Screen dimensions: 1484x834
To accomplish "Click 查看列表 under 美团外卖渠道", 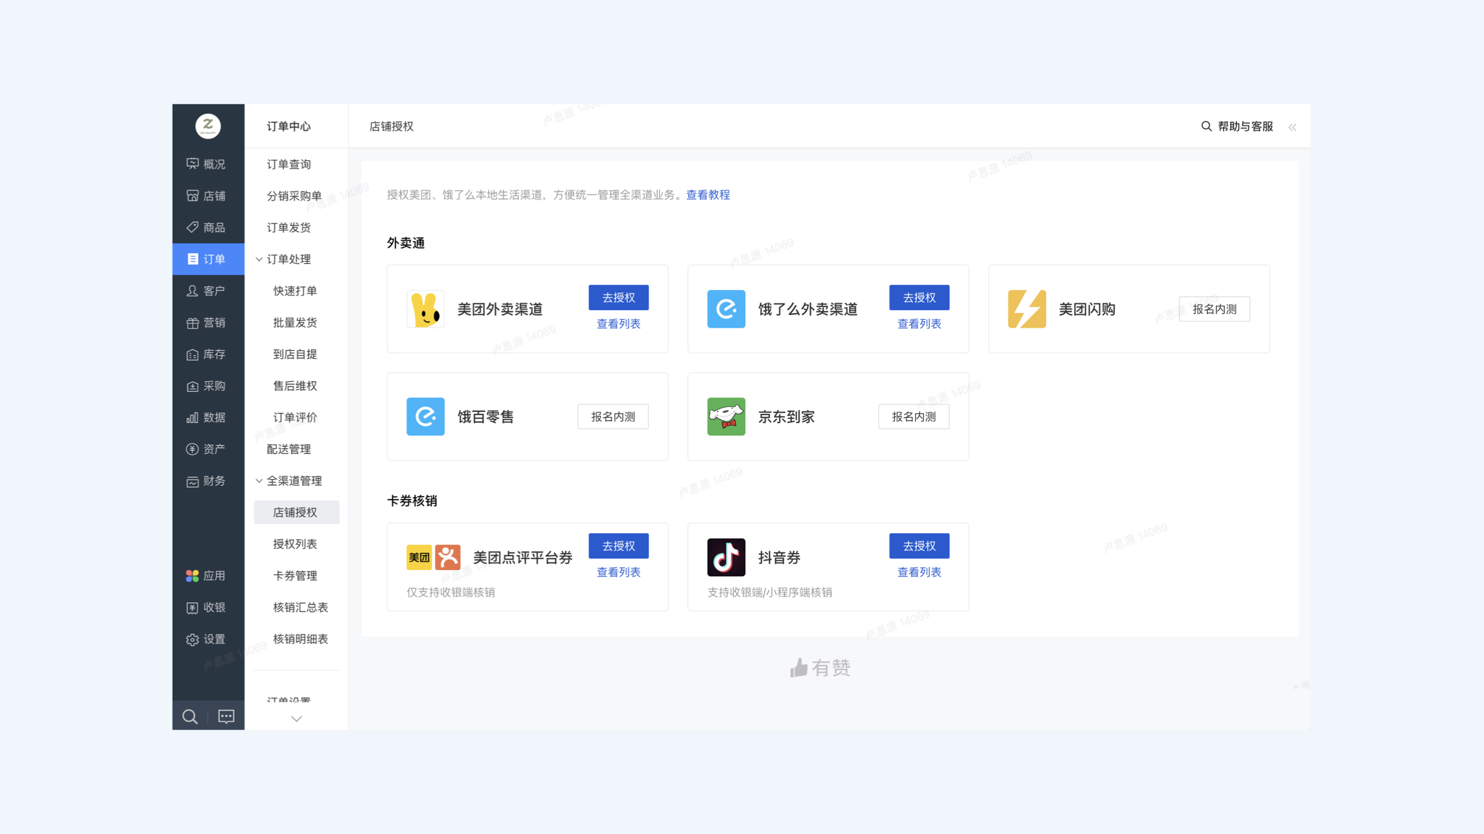I will point(619,324).
